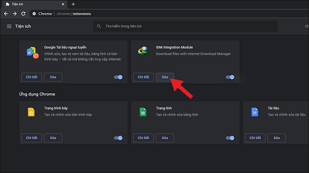Click the Trang trình bày app icon
Viewport: 309px width, 173px height.
(32, 112)
